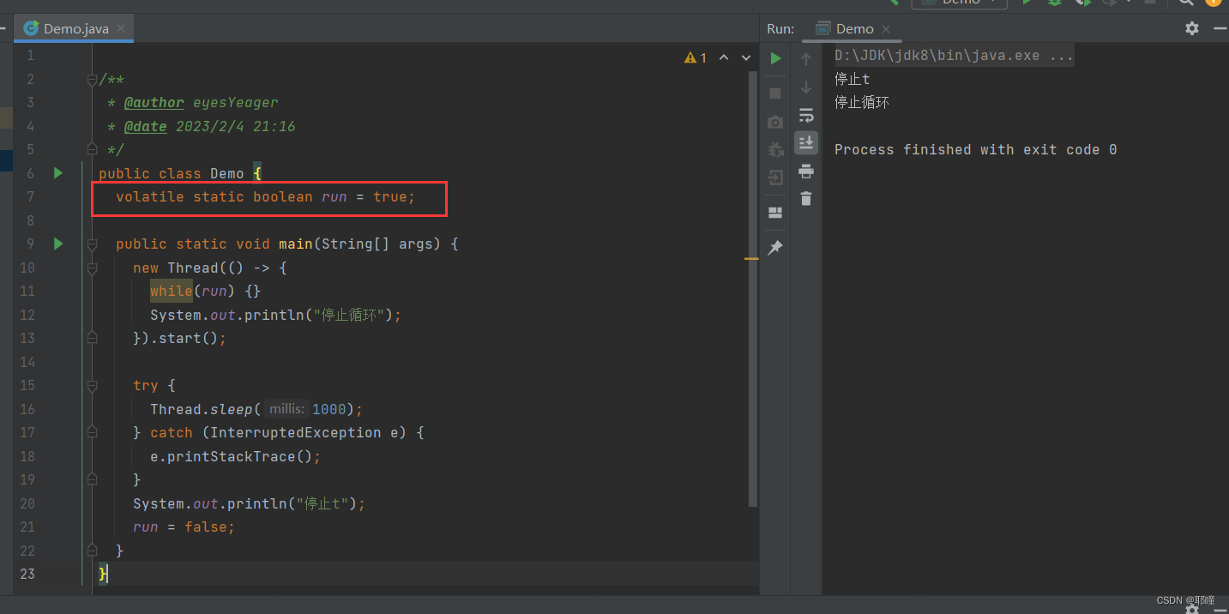This screenshot has width=1229, height=614.
Task: Run main method from line 9 gutter
Action: (x=58, y=244)
